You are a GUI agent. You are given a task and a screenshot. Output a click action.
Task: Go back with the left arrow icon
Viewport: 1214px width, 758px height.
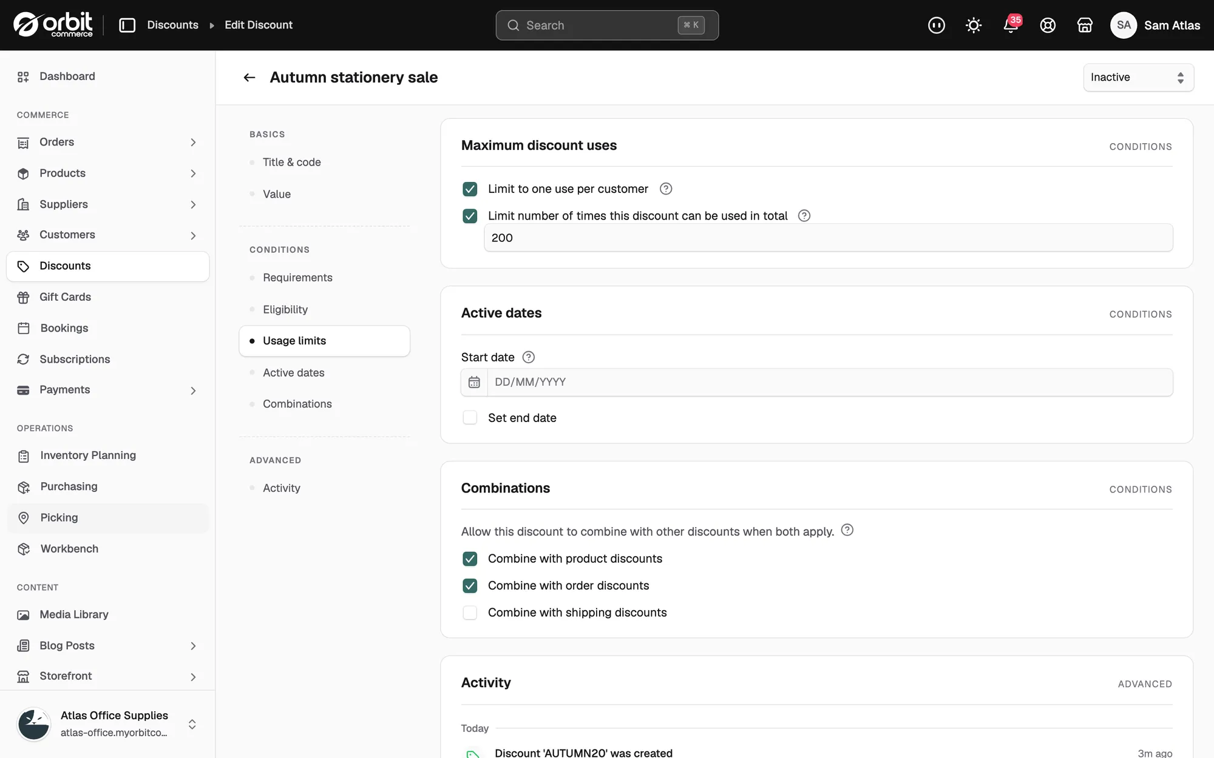click(x=249, y=78)
